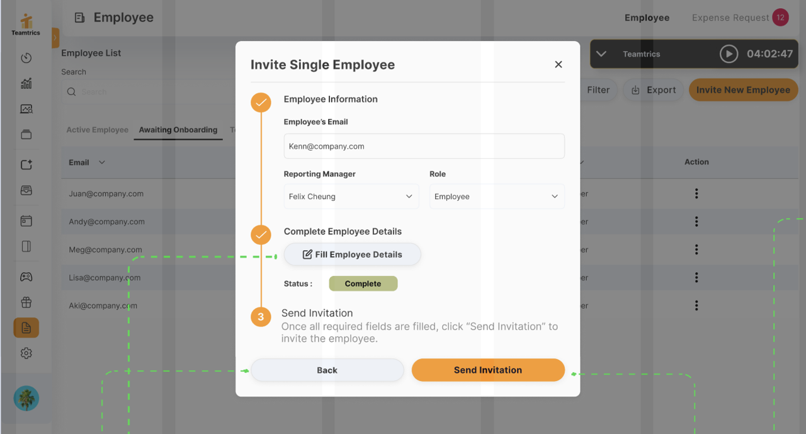The image size is (806, 434).
Task: Switch to the Active Employee tab
Action: pyautogui.click(x=97, y=130)
